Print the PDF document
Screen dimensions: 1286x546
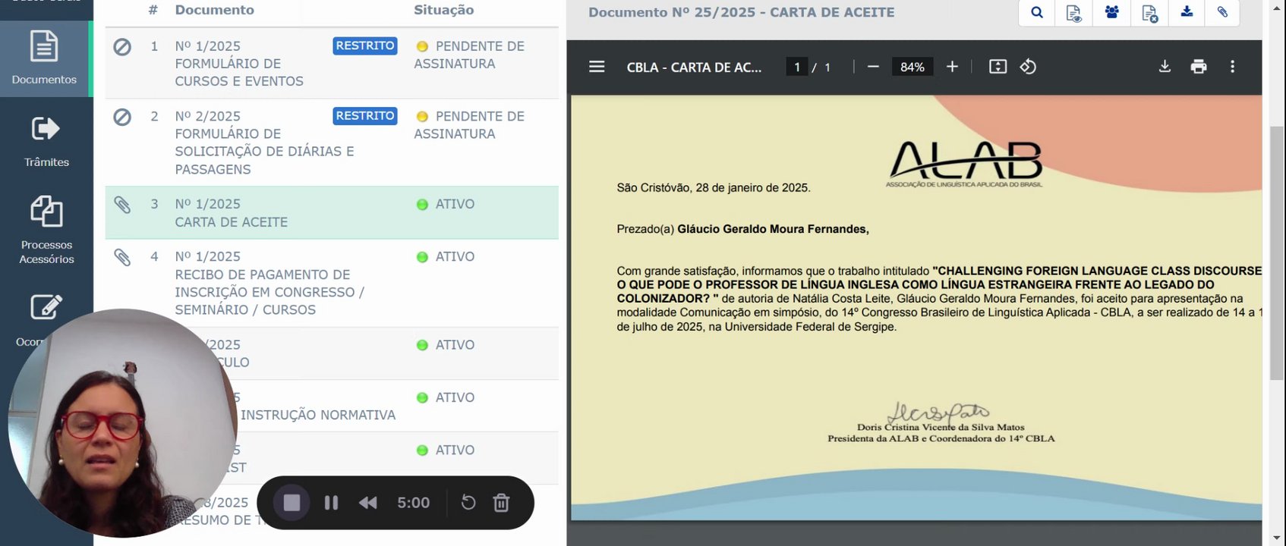click(1199, 67)
